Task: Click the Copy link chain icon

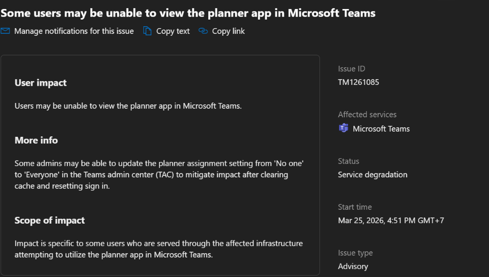Action: 203,31
